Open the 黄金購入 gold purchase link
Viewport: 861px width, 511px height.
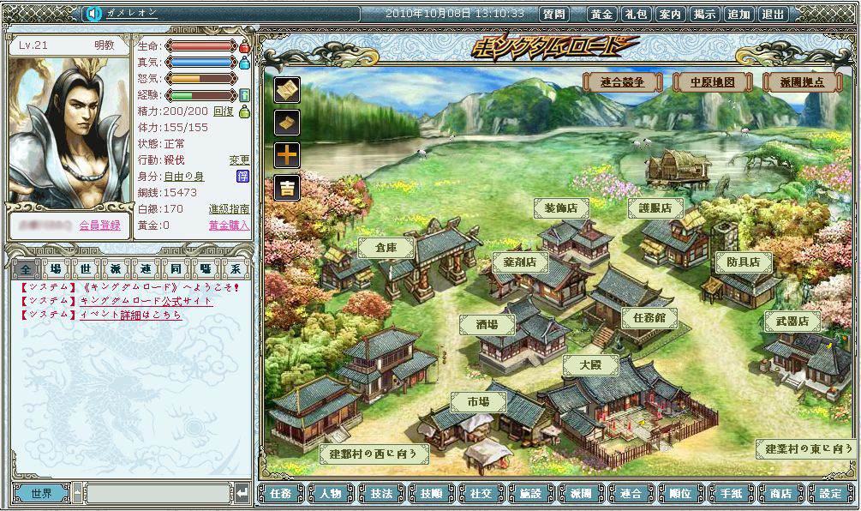pos(229,225)
